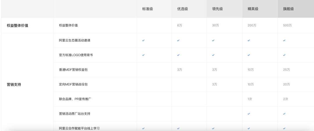The height and width of the screenshot is (131, 314).
Task: Select the 旗舰级 column header
Action: (x=288, y=9)
